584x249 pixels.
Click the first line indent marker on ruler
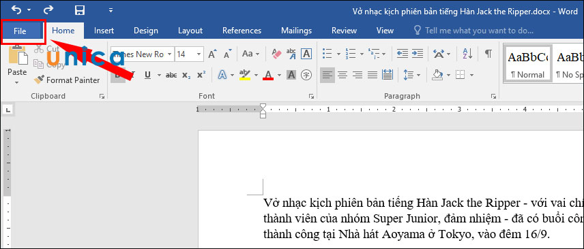(263, 107)
